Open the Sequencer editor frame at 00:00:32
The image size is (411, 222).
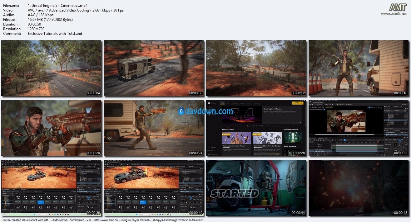click(x=359, y=128)
